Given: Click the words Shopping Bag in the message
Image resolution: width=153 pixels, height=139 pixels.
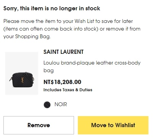Looking at the screenshot, I should tap(32, 37).
